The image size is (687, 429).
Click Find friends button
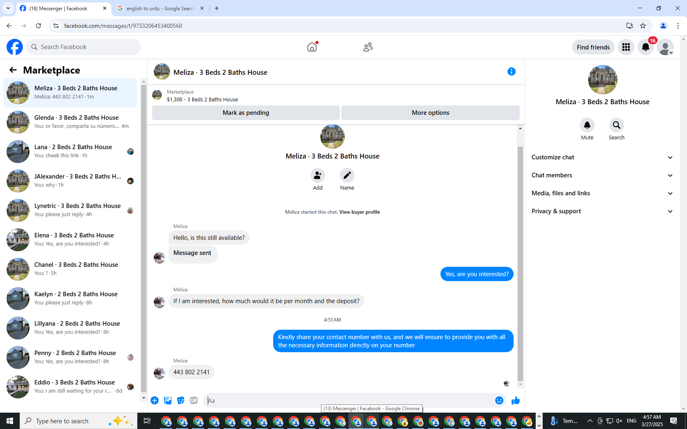point(593,47)
